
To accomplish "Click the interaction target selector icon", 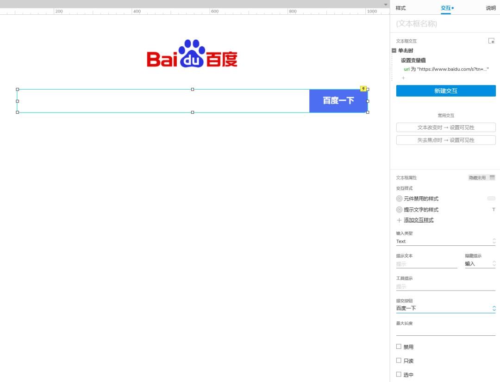I will coord(491,41).
